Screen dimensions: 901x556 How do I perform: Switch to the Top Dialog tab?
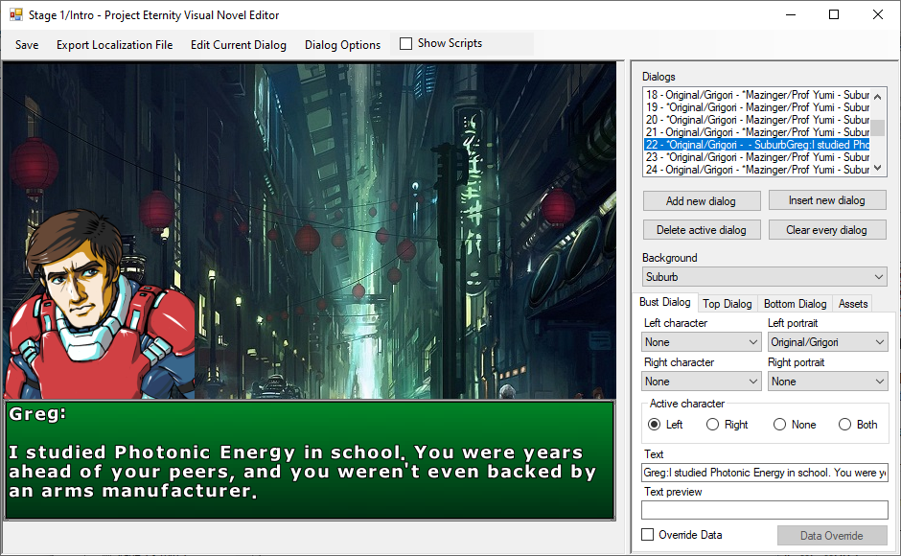[728, 304]
